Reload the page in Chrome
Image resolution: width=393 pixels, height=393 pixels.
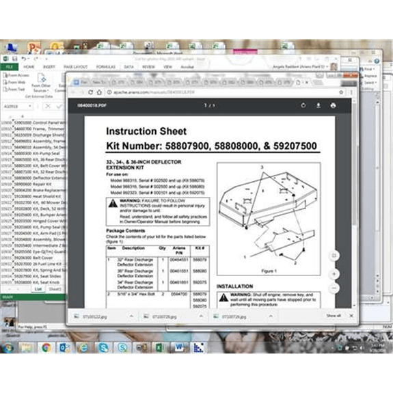(x=90, y=92)
